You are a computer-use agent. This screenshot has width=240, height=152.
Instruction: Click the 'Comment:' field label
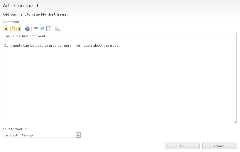point(11,22)
